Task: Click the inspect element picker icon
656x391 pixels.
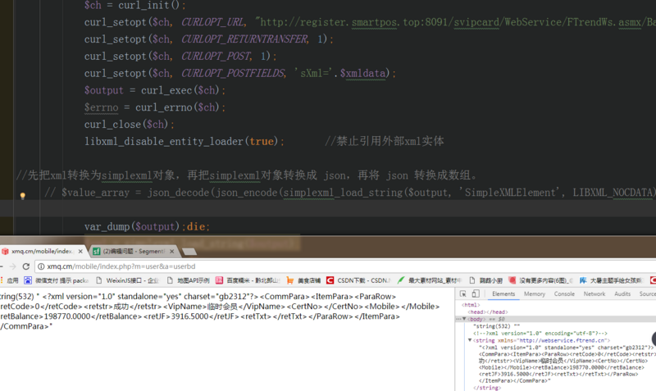Action: (463, 293)
